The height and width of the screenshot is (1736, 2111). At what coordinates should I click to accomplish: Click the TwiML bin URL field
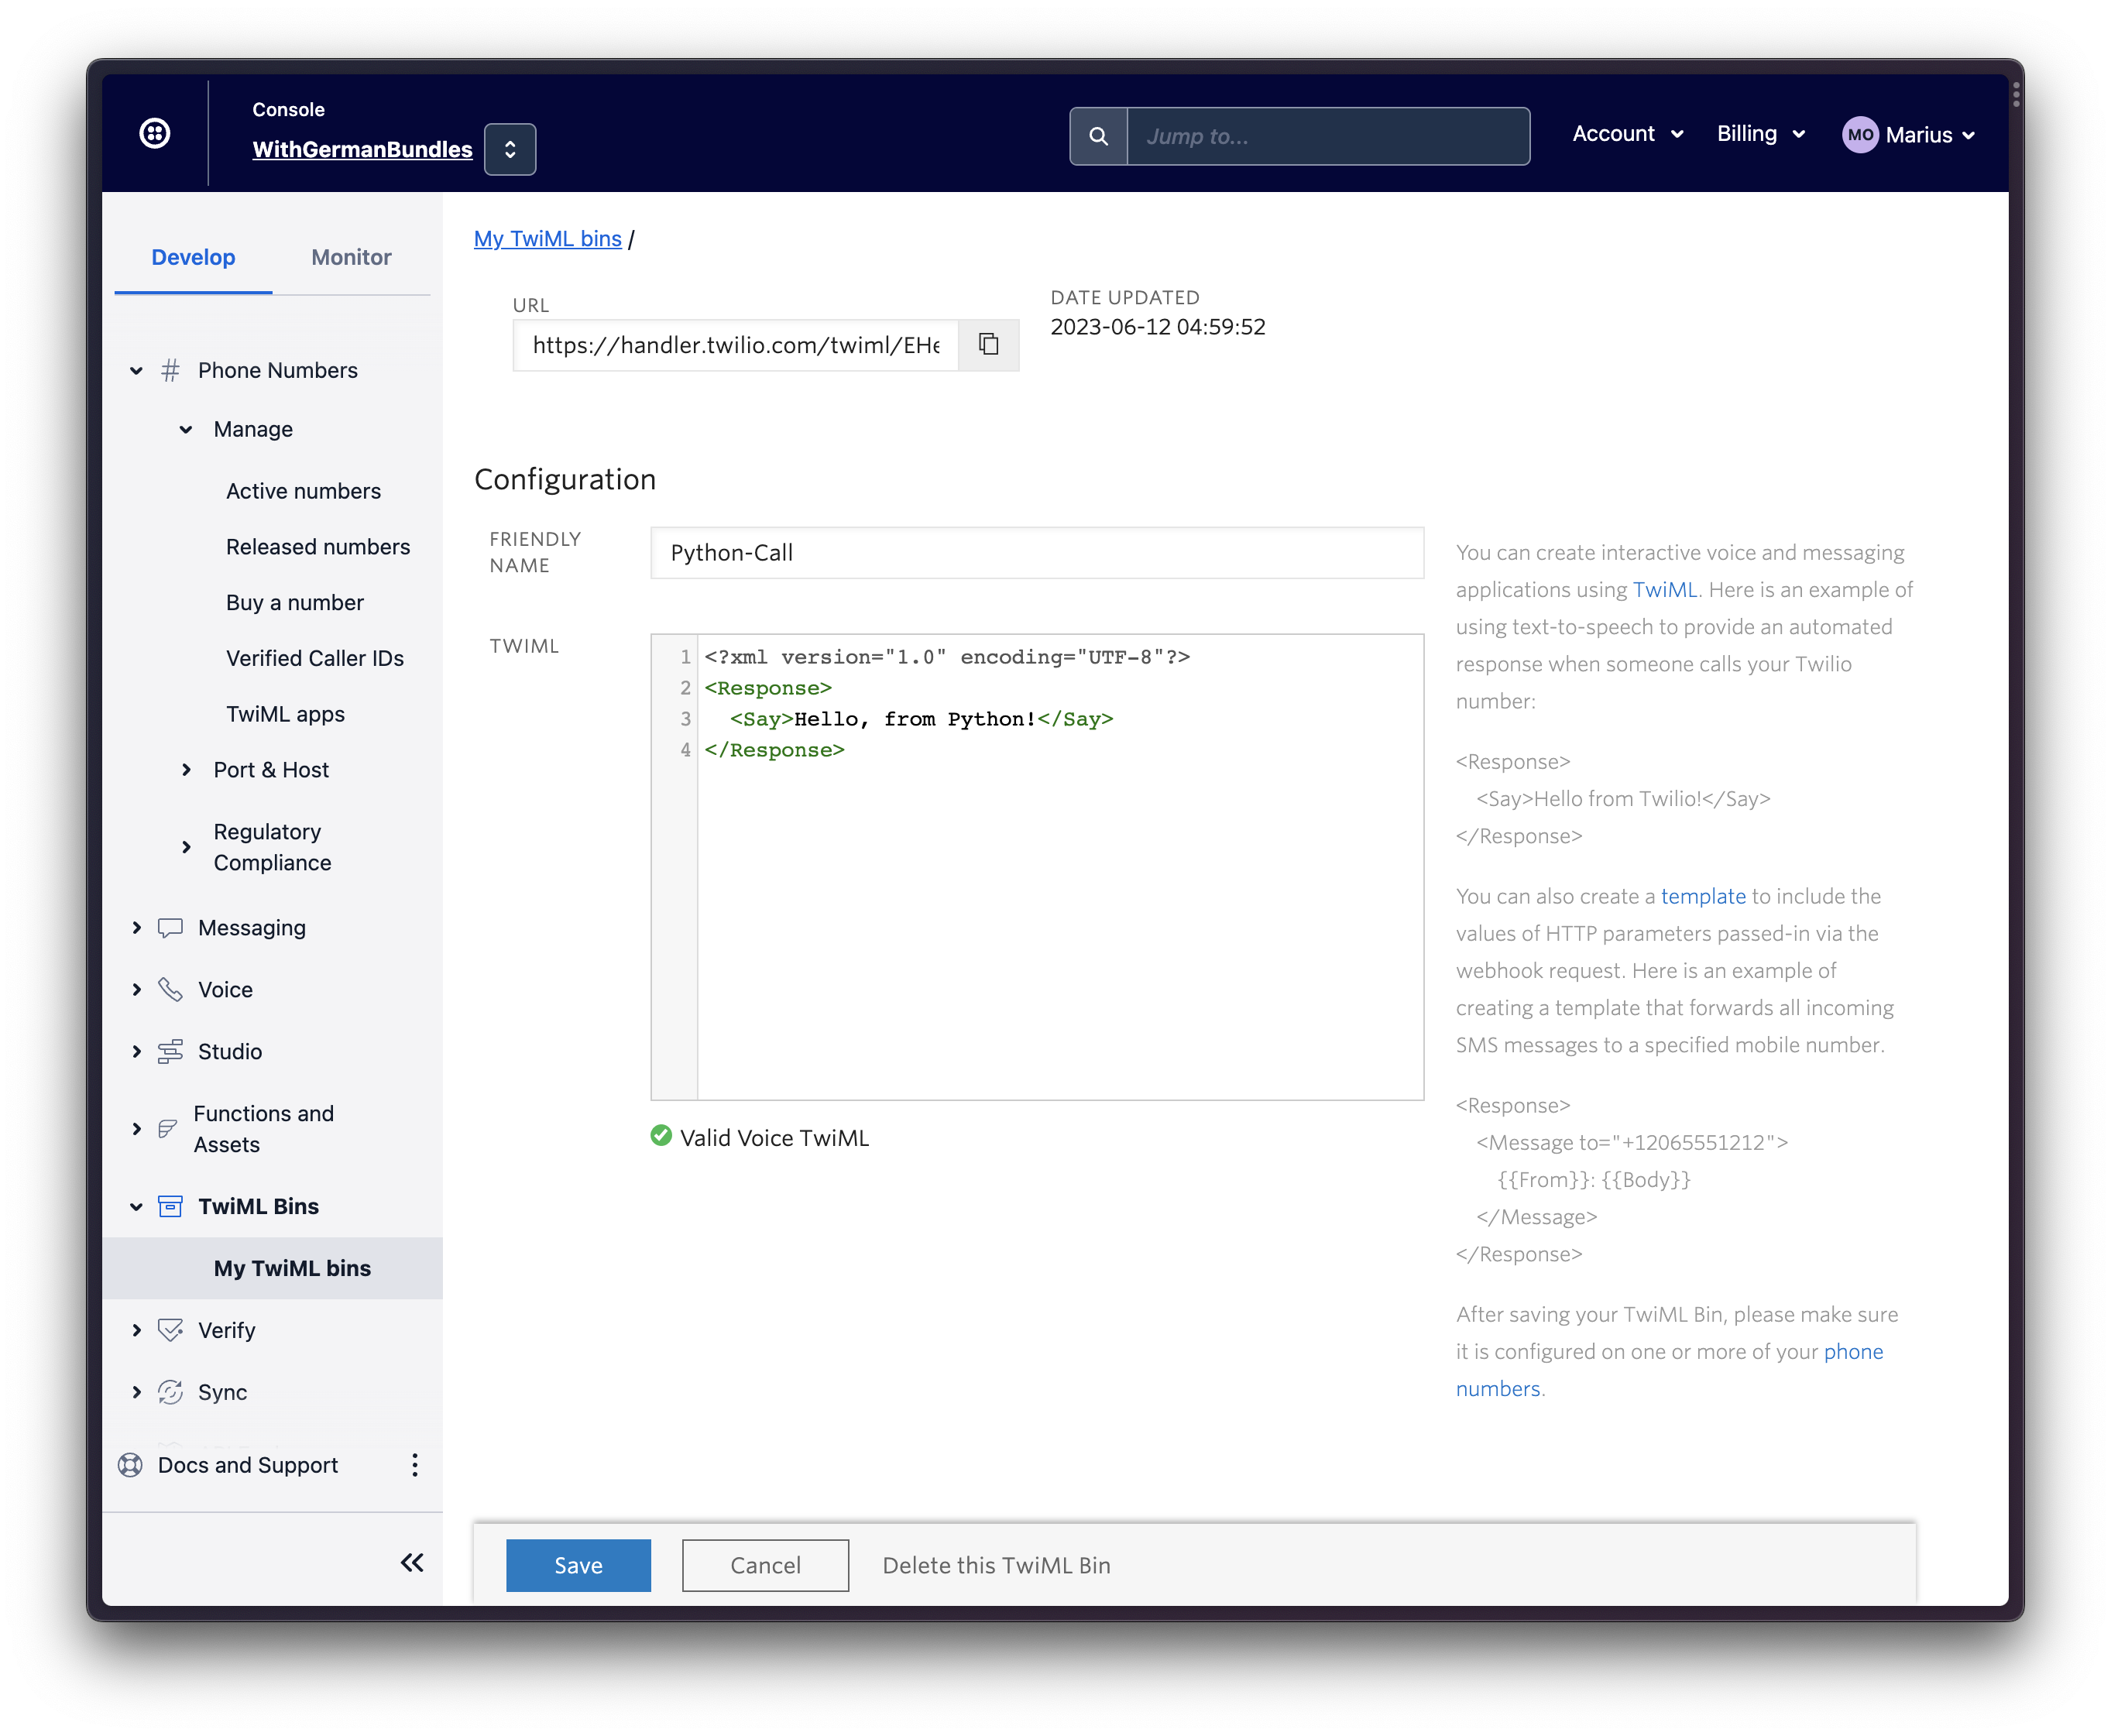(x=736, y=345)
